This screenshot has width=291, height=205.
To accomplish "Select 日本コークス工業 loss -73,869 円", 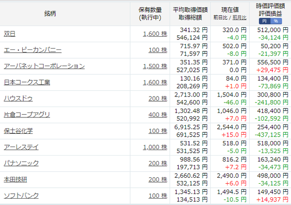I will tap(273, 86).
